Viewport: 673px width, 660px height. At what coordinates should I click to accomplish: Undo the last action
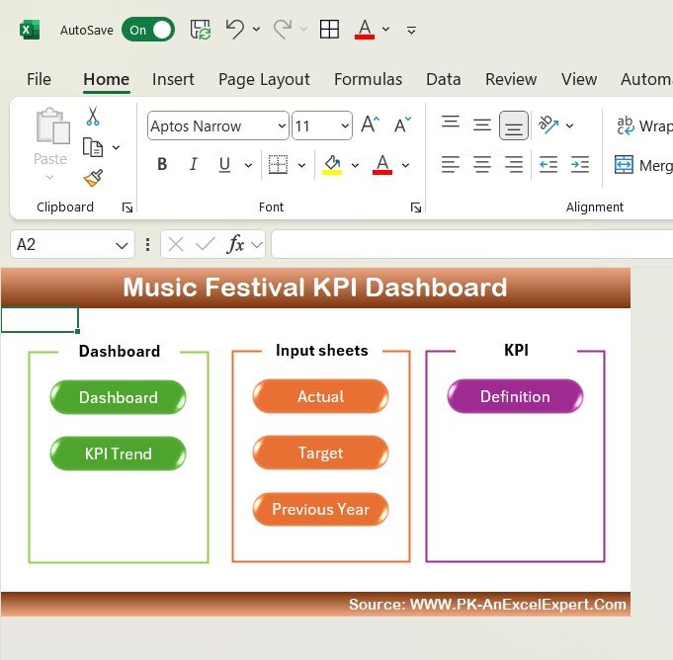click(x=235, y=30)
